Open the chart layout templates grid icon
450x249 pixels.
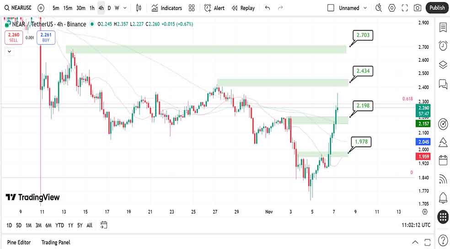point(192,8)
